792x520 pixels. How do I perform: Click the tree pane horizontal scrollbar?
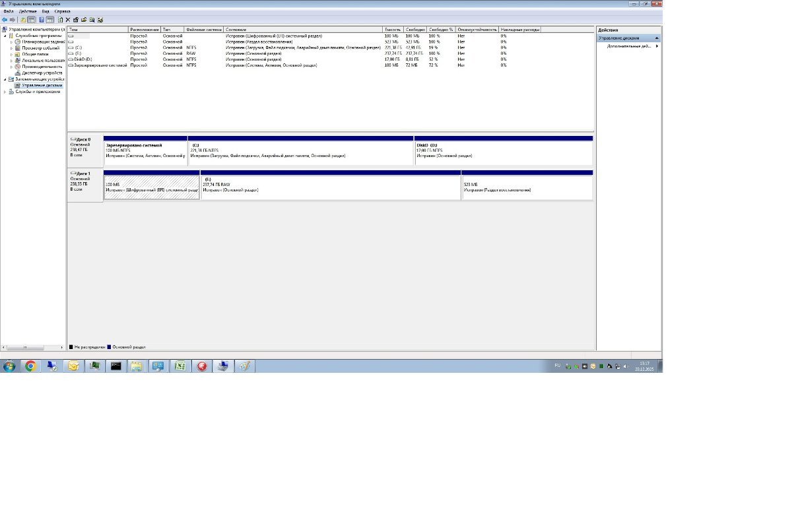point(32,347)
